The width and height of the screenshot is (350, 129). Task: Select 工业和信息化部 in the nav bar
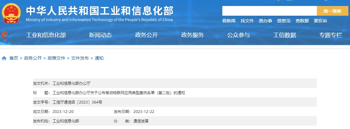point(46,35)
